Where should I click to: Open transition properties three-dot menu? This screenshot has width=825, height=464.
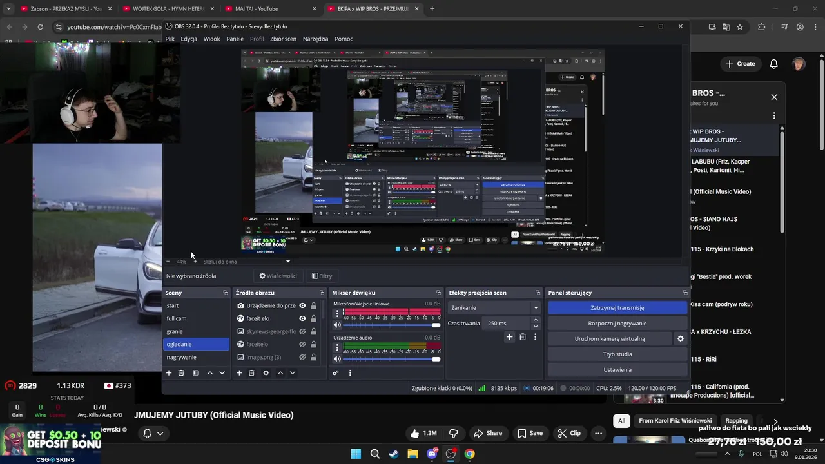(535, 337)
